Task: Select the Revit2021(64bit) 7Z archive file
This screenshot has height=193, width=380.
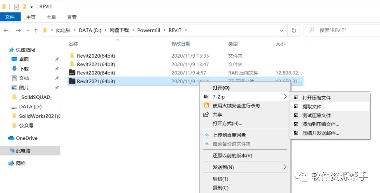Action: [96, 81]
